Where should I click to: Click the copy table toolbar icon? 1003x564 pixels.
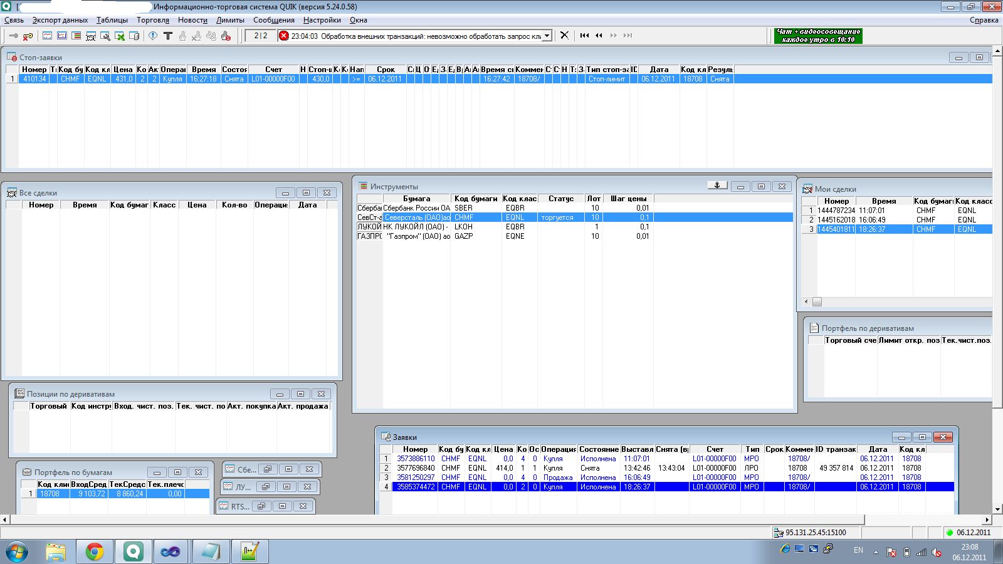tap(134, 36)
